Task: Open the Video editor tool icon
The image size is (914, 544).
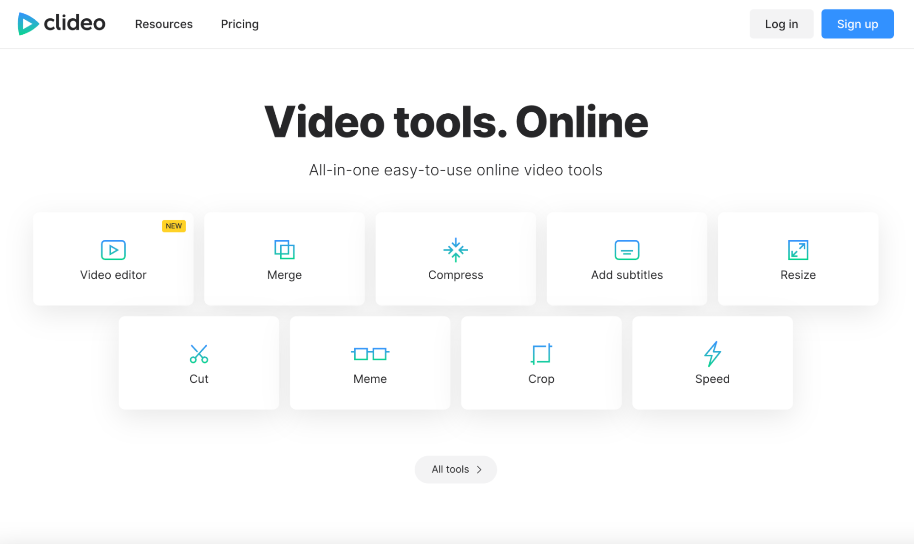Action: 113,250
